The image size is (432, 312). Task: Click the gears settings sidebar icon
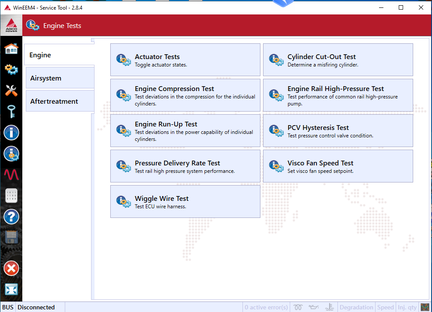pyautogui.click(x=11, y=70)
